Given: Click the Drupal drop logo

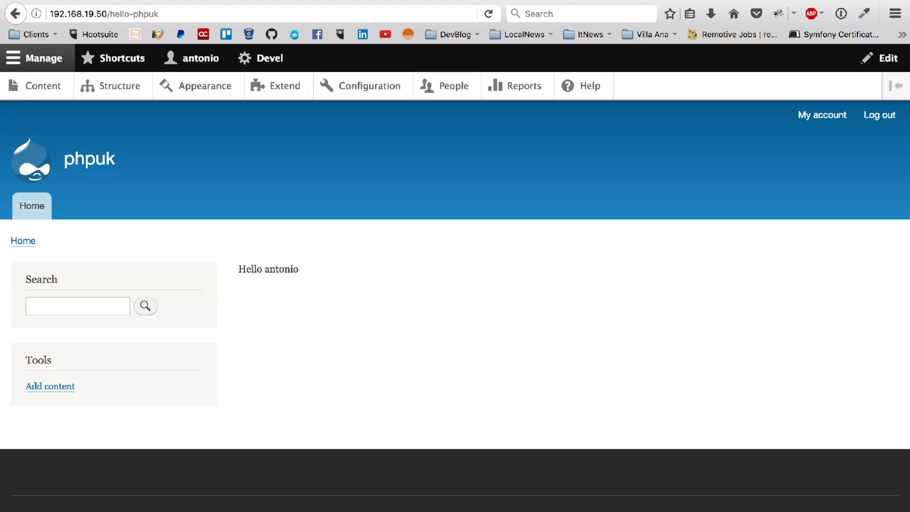Looking at the screenshot, I should coord(31,161).
